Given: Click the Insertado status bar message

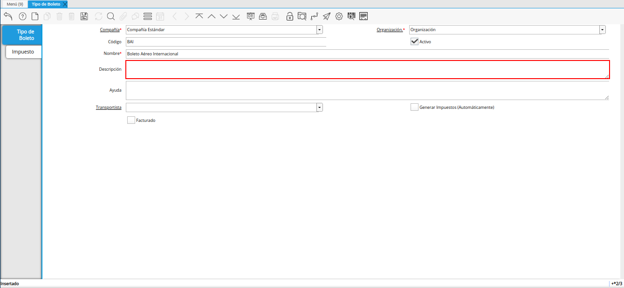Looking at the screenshot, I should [10, 283].
